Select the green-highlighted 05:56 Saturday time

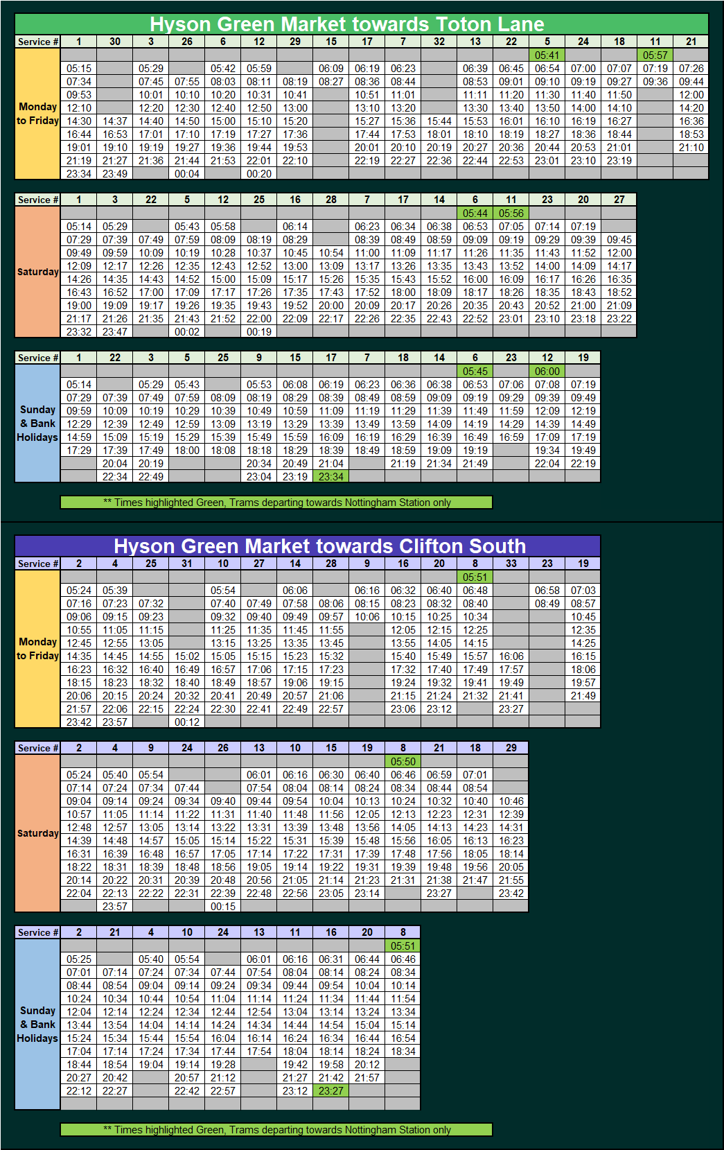click(511, 213)
